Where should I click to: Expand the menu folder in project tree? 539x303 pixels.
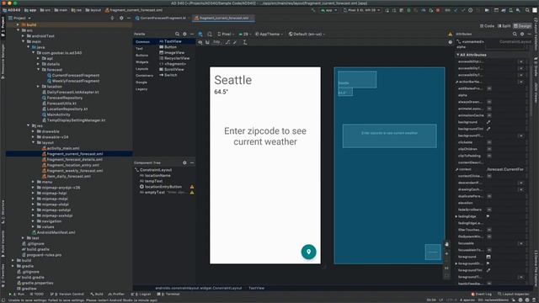(x=34, y=182)
